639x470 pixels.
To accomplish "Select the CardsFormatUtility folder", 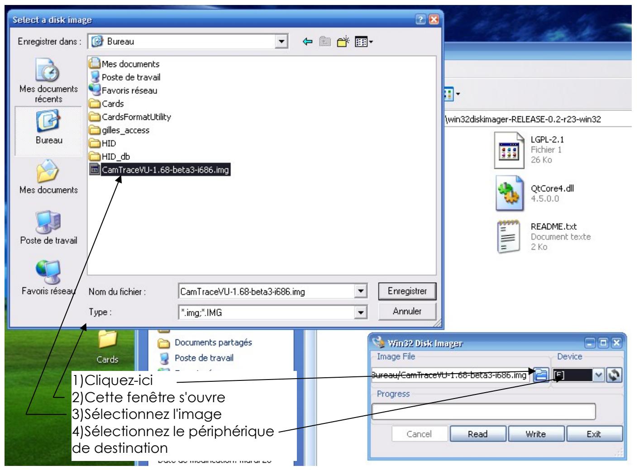I will coord(130,117).
